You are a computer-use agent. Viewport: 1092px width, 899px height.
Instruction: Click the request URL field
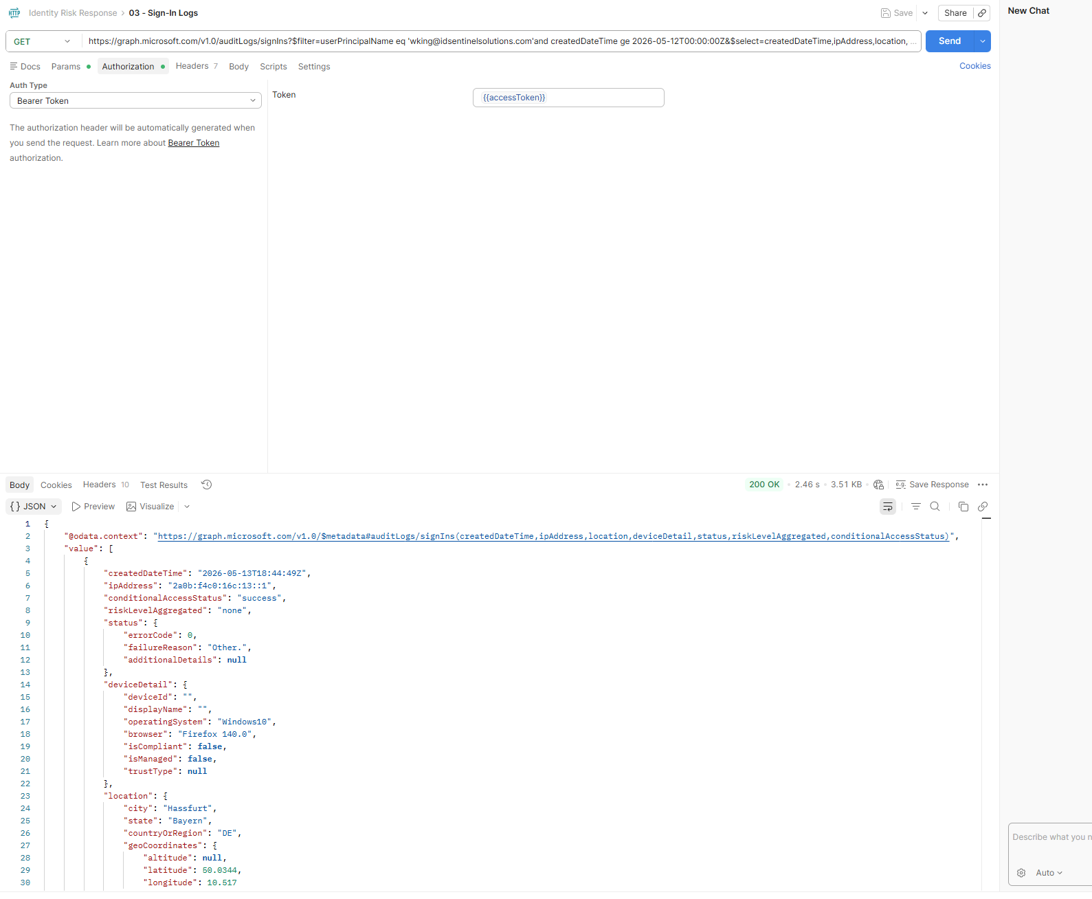502,41
